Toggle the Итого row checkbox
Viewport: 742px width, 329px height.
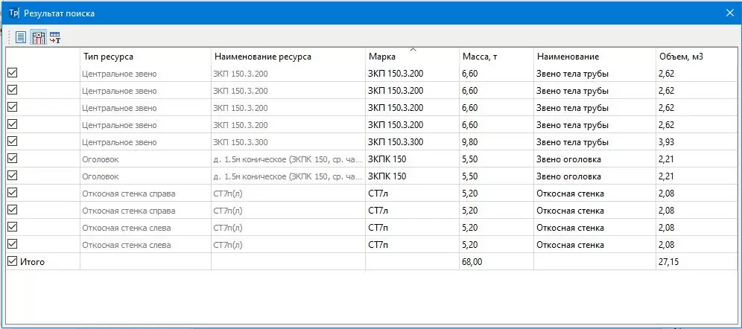pos(13,261)
